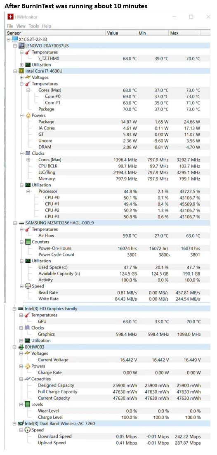
Task: Click the thermometer icon under LENOVO 20A70037US
Action: tap(28, 52)
